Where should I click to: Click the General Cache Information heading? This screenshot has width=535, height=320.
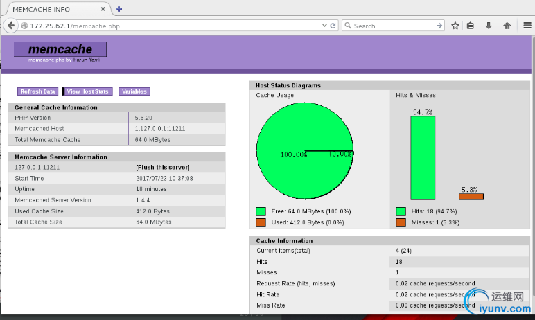[55, 107]
